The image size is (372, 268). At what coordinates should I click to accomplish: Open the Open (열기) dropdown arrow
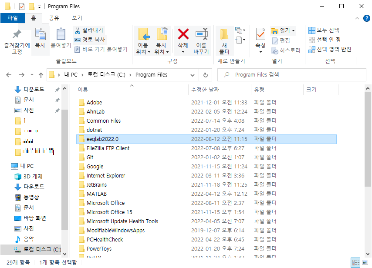[x=294, y=30]
